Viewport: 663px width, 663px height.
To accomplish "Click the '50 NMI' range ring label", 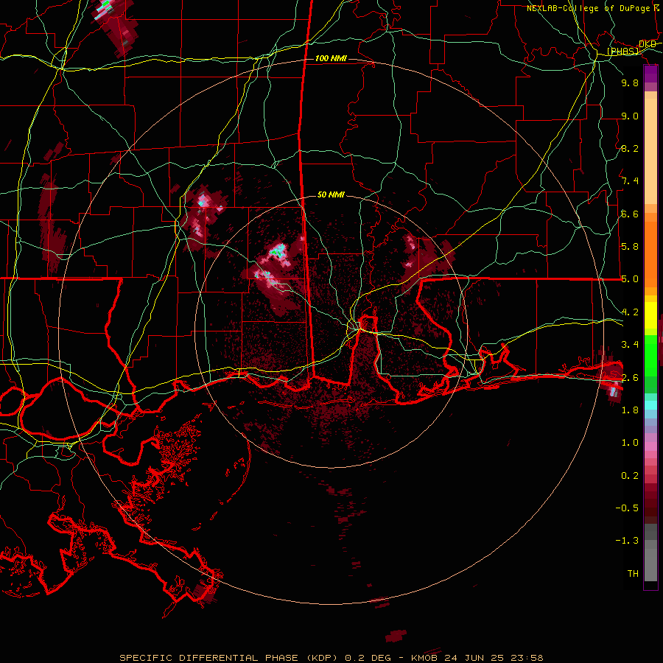I will point(331,194).
